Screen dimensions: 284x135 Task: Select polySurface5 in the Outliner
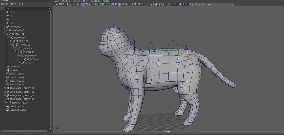pyautogui.click(x=18, y=30)
